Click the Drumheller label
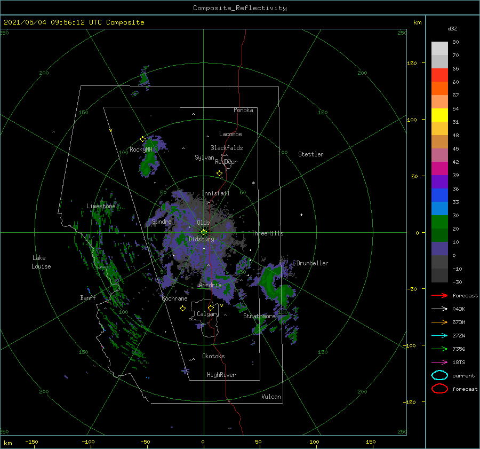Image resolution: width=480 pixels, height=449 pixels. pos(313,263)
